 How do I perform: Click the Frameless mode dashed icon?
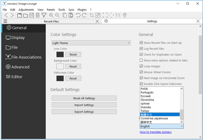111,15
